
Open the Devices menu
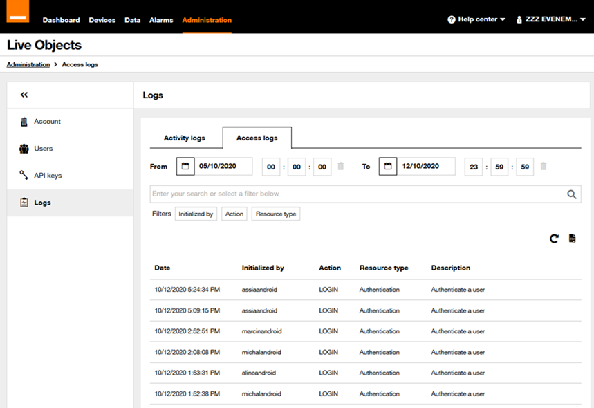coord(102,20)
